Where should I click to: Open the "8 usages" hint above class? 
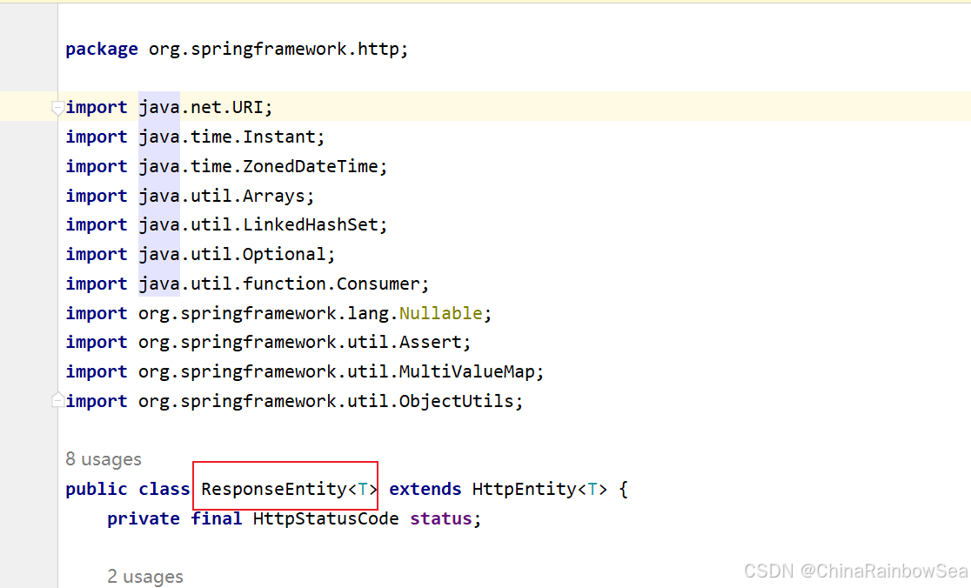tap(104, 459)
